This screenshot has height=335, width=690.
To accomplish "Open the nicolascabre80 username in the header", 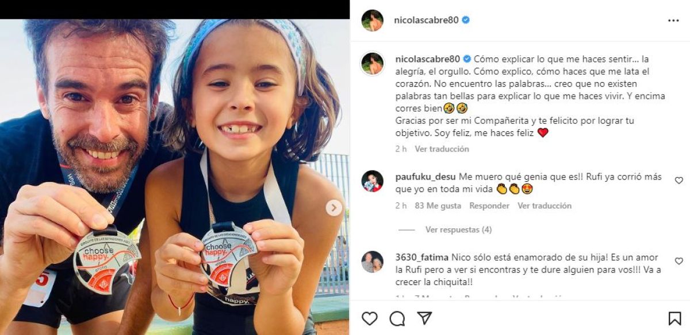I will (x=426, y=20).
